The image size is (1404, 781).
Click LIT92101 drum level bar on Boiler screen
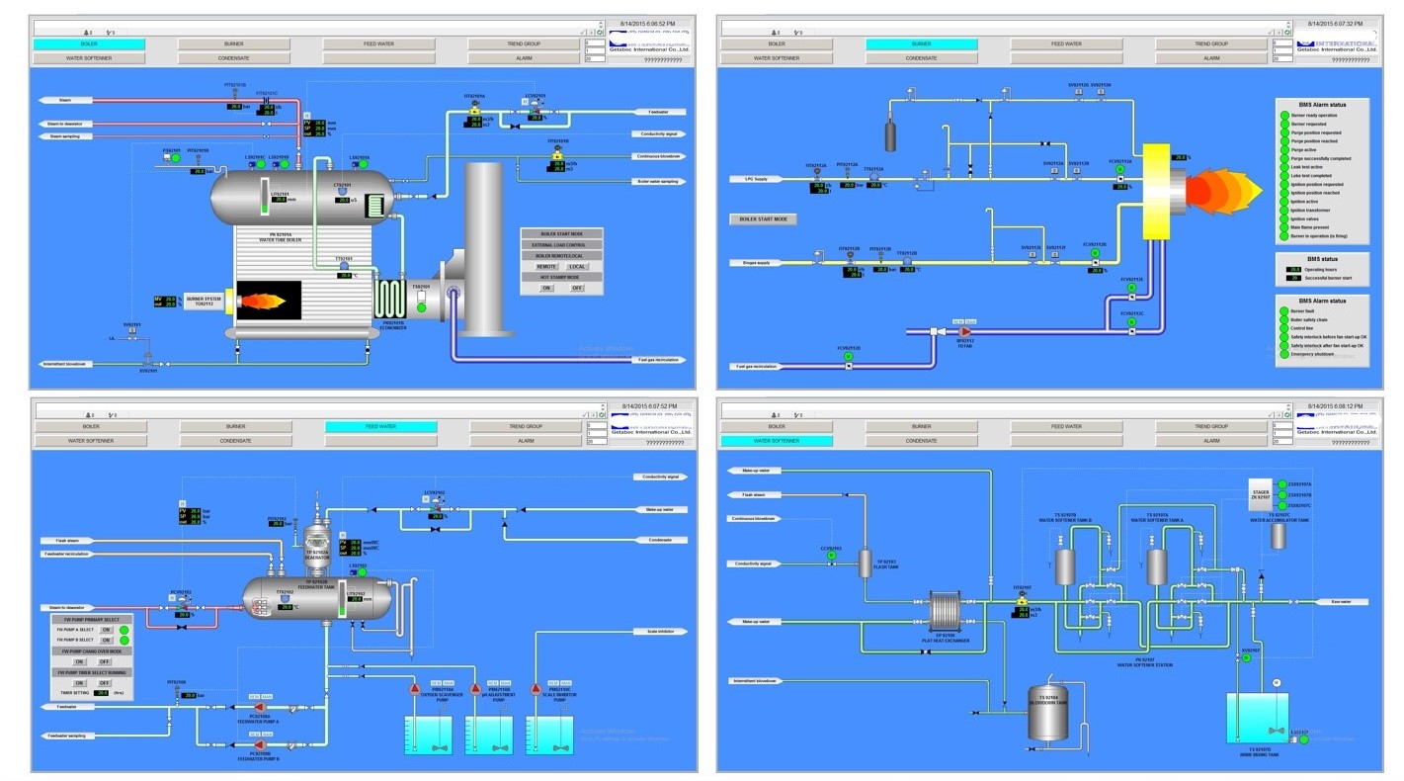click(x=265, y=197)
